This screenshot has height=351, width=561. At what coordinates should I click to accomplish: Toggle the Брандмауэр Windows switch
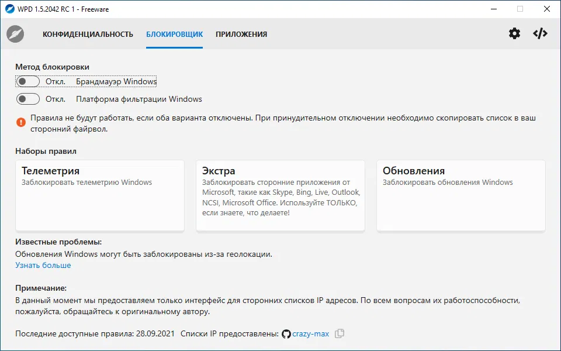pos(28,81)
